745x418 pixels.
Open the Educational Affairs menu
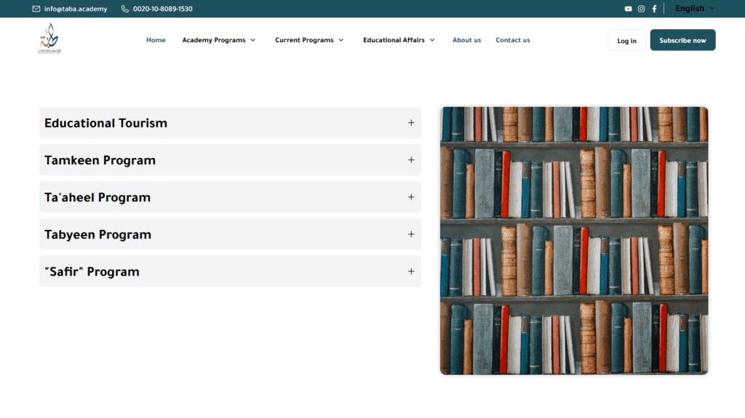(399, 40)
